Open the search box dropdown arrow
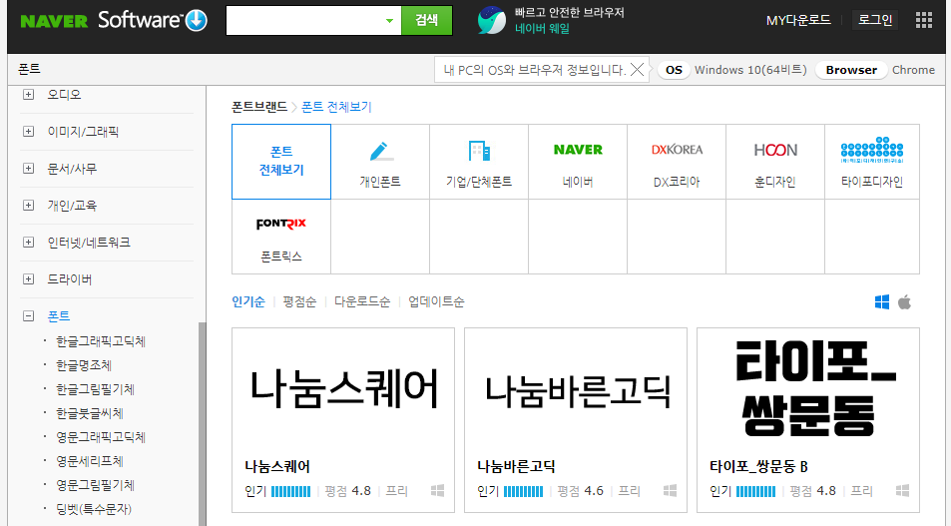Screen dimensions: 951x526 coord(389,21)
